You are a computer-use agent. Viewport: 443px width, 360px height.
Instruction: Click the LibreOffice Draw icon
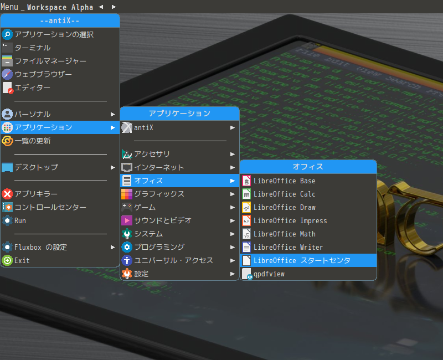coord(246,207)
